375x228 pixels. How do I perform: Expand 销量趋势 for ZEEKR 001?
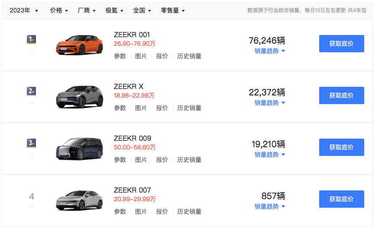point(269,51)
